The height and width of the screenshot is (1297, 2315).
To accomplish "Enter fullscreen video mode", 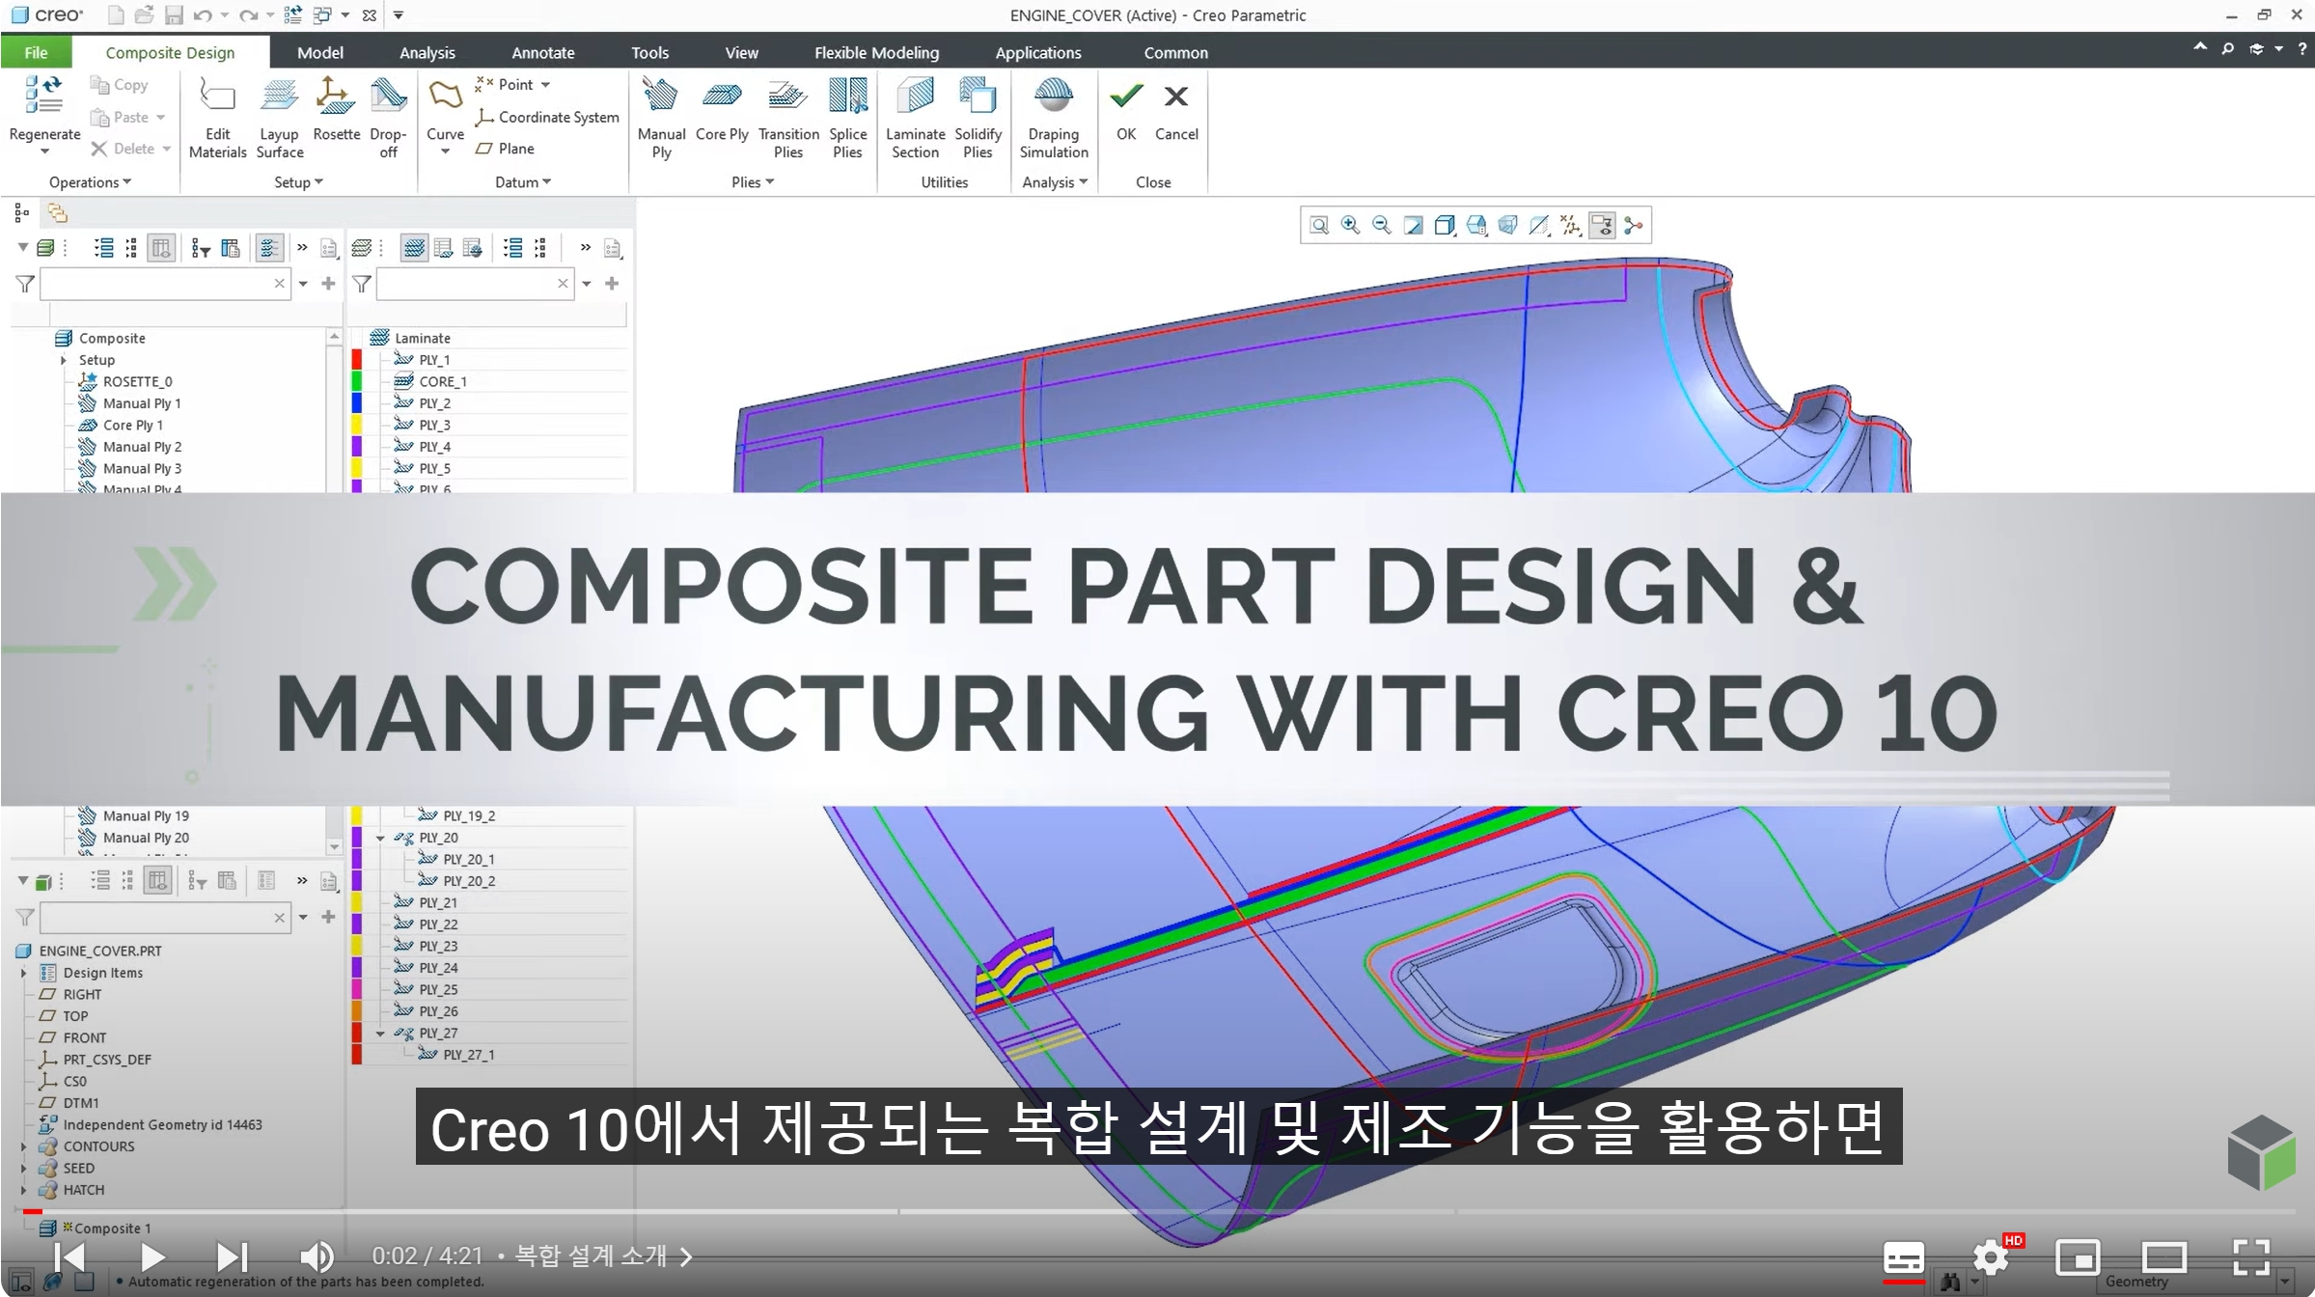I will pos(2251,1256).
